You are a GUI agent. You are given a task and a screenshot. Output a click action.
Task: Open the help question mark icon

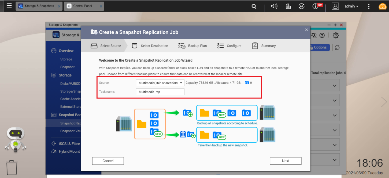[x=322, y=35]
